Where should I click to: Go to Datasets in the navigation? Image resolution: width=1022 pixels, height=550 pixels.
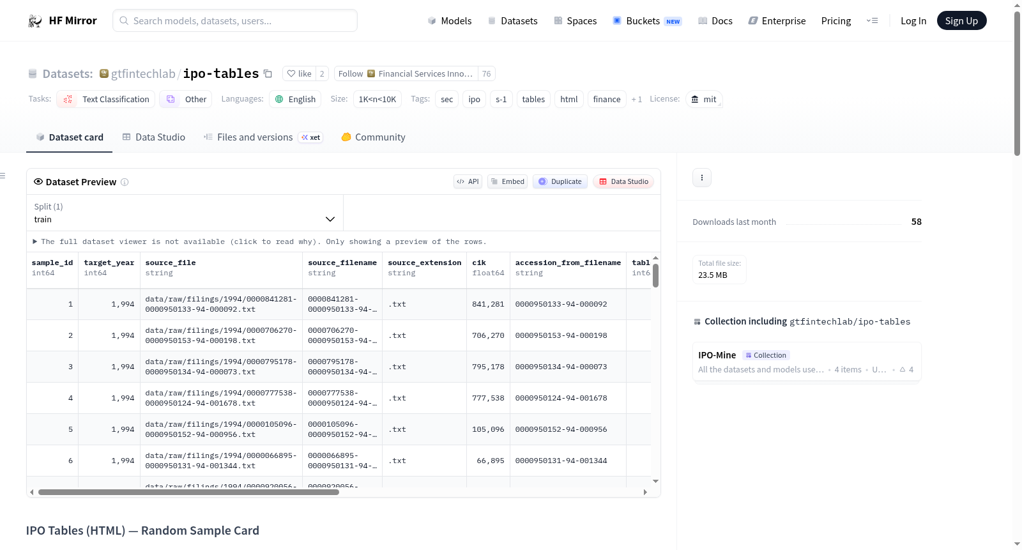(512, 20)
